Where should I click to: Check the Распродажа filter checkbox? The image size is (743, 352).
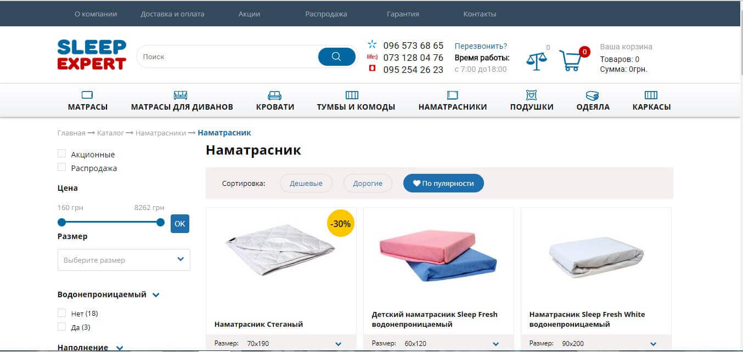[x=61, y=168]
